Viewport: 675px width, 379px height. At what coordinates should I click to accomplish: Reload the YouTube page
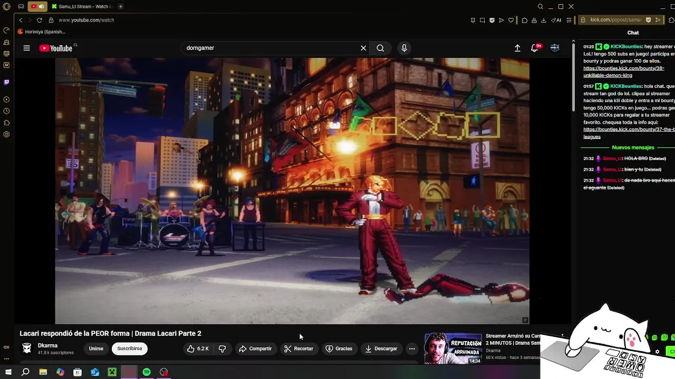pyautogui.click(x=40, y=20)
